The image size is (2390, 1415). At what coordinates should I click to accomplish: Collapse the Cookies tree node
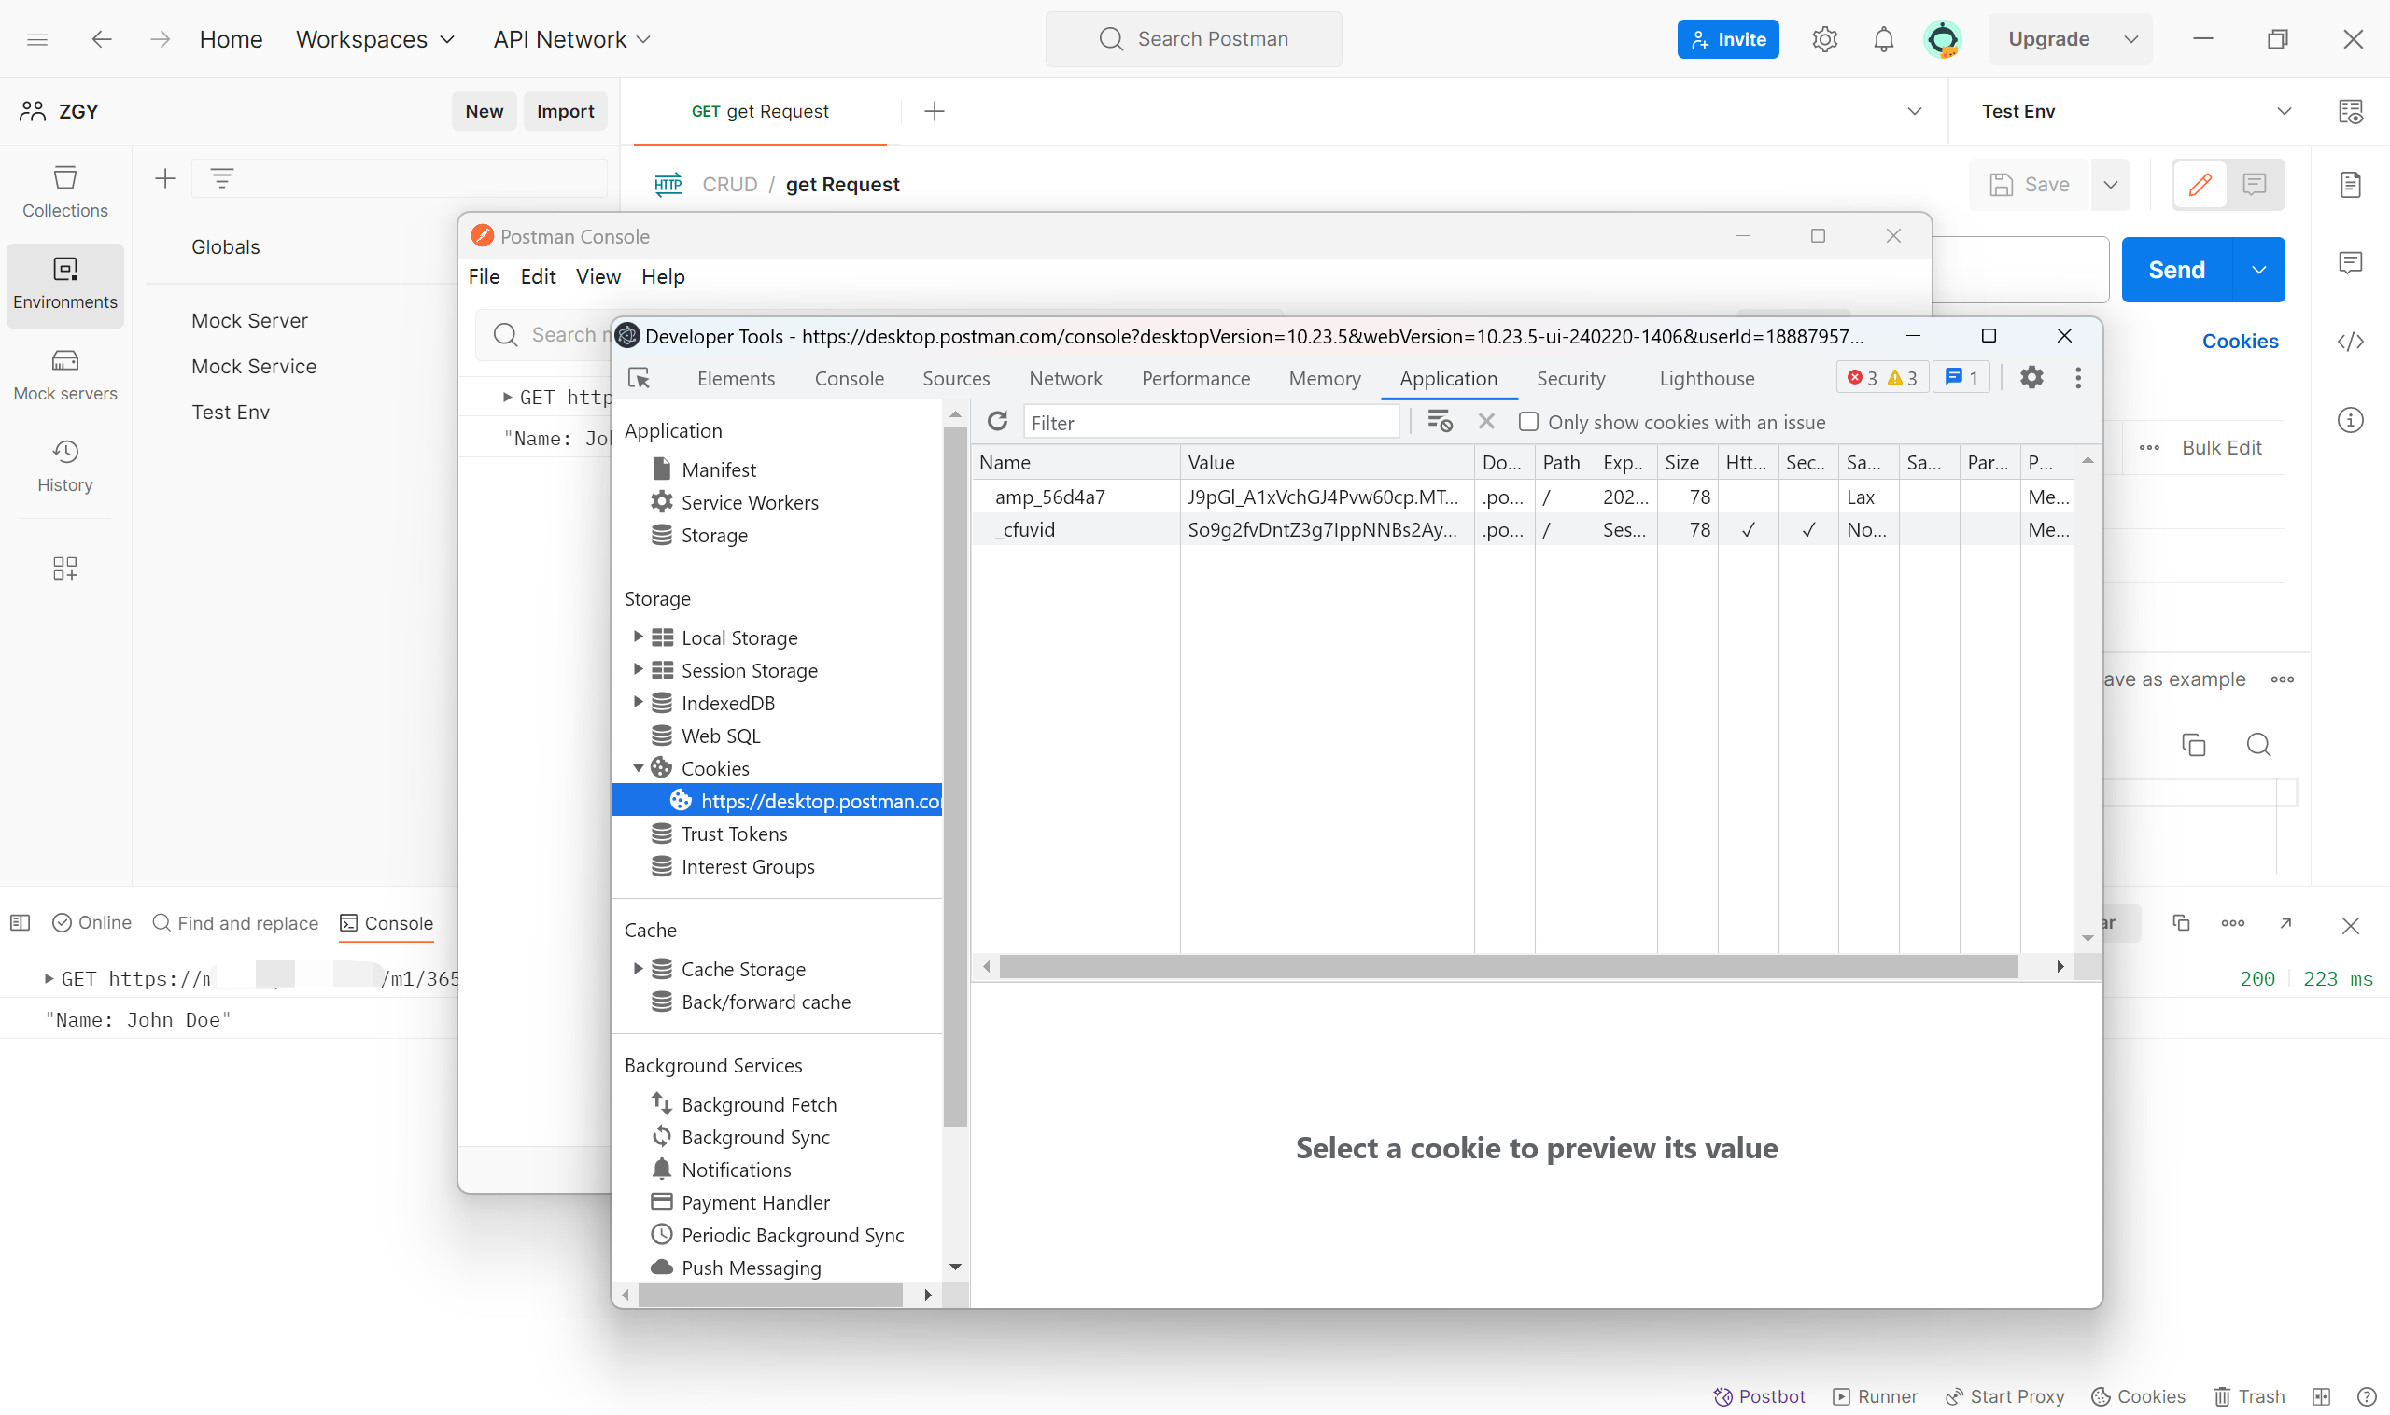pos(638,767)
